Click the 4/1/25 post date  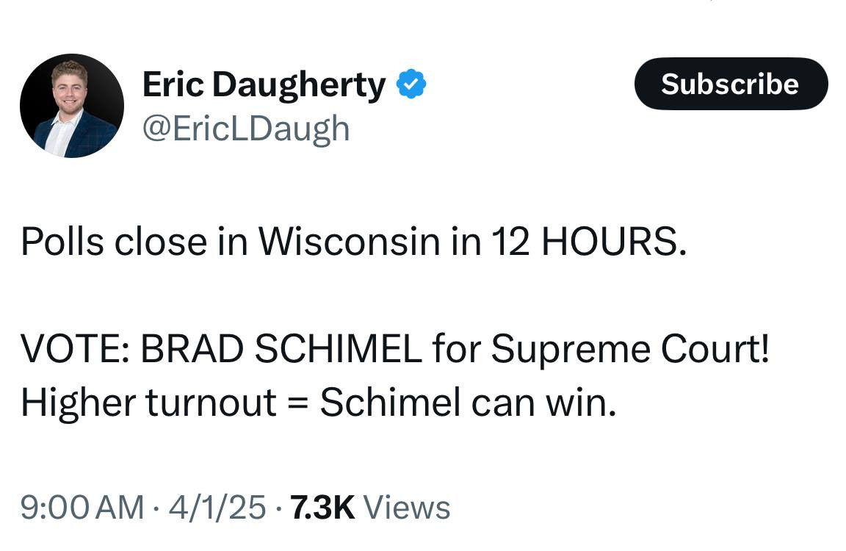click(x=217, y=508)
